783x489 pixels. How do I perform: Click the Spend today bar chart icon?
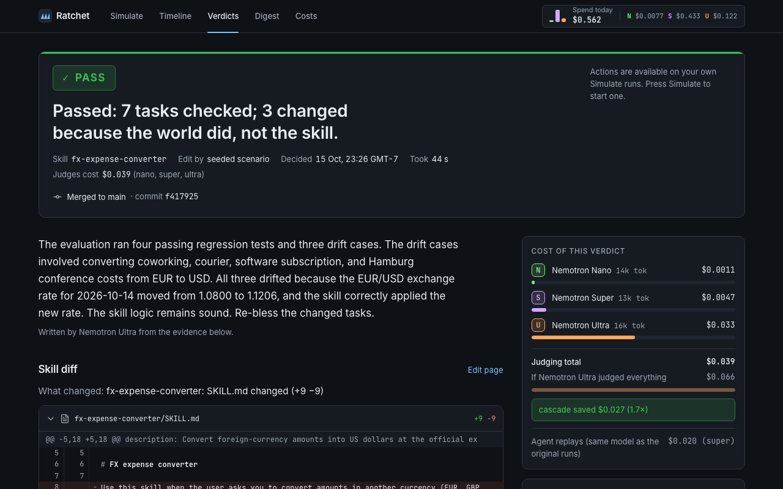pyautogui.click(x=557, y=16)
